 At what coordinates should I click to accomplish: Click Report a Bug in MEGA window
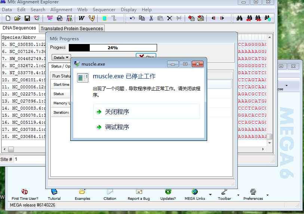[x=139, y=195]
